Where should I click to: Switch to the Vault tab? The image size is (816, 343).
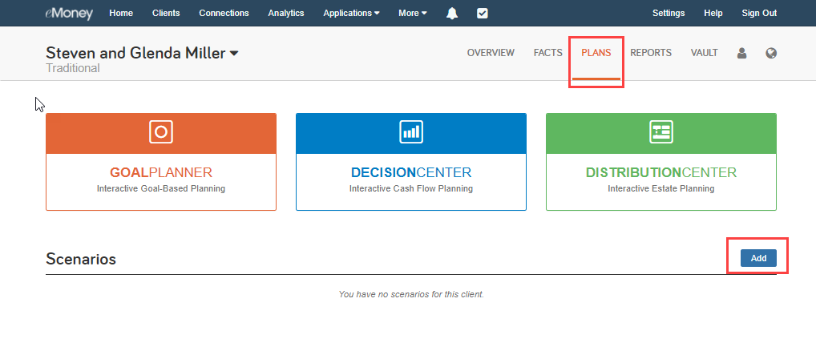[704, 53]
